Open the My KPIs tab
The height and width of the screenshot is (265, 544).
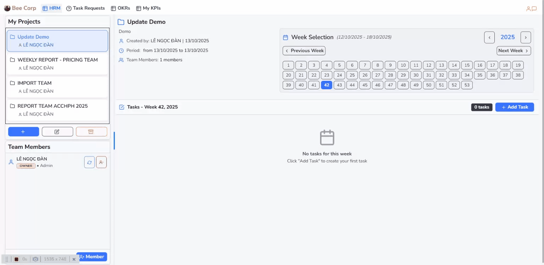tap(148, 8)
